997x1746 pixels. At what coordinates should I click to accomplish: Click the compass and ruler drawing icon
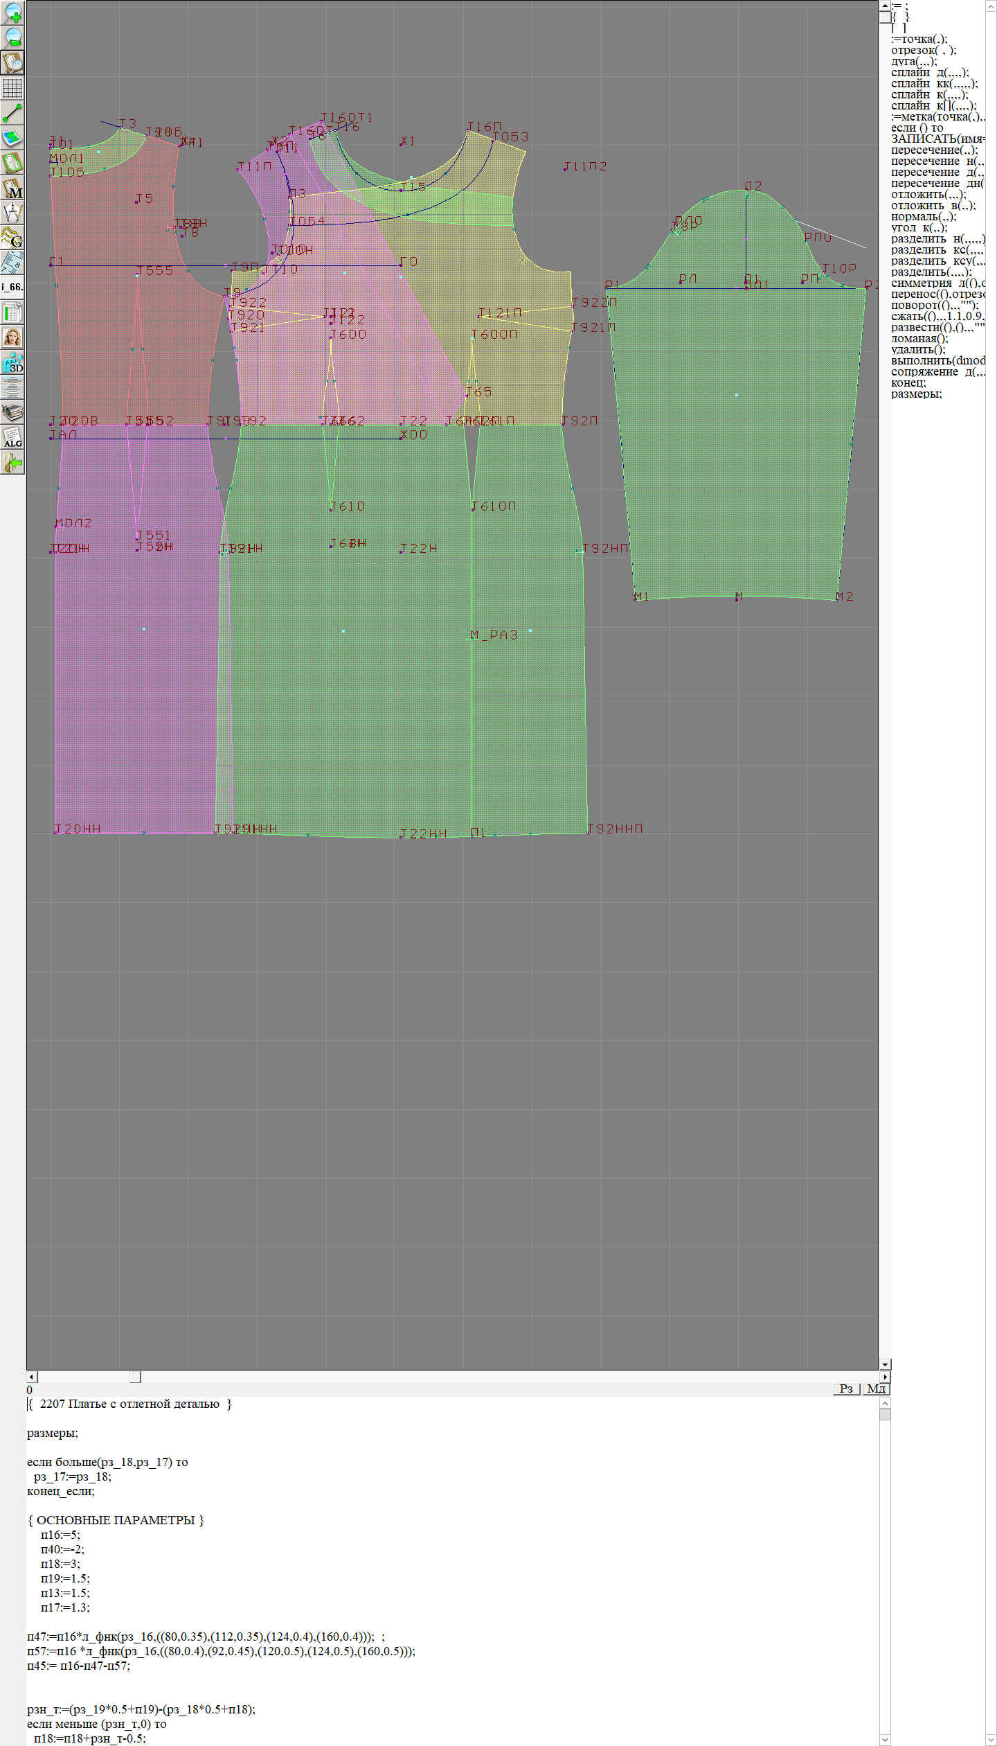pyautogui.click(x=12, y=213)
